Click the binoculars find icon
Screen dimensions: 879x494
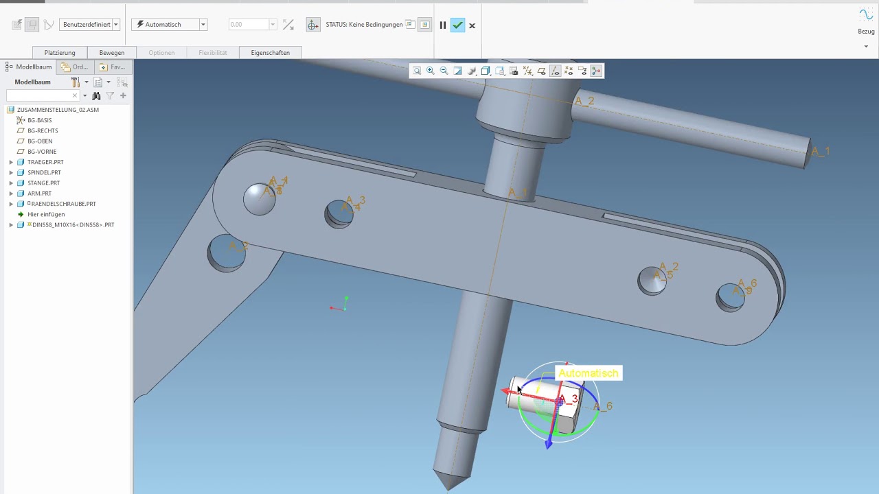[x=96, y=96]
